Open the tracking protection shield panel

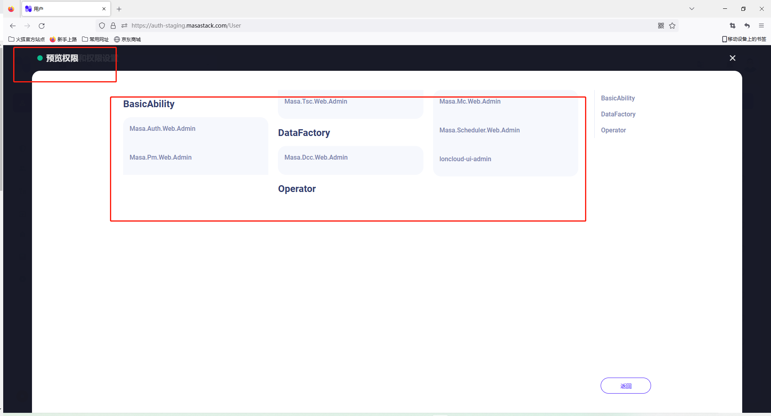pyautogui.click(x=102, y=26)
